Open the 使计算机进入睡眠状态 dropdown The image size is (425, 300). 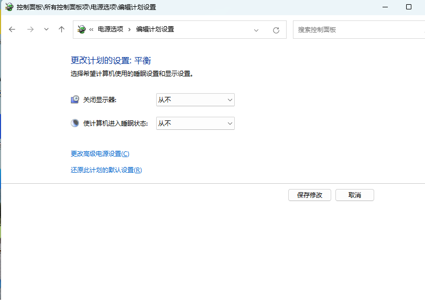pyautogui.click(x=195, y=124)
